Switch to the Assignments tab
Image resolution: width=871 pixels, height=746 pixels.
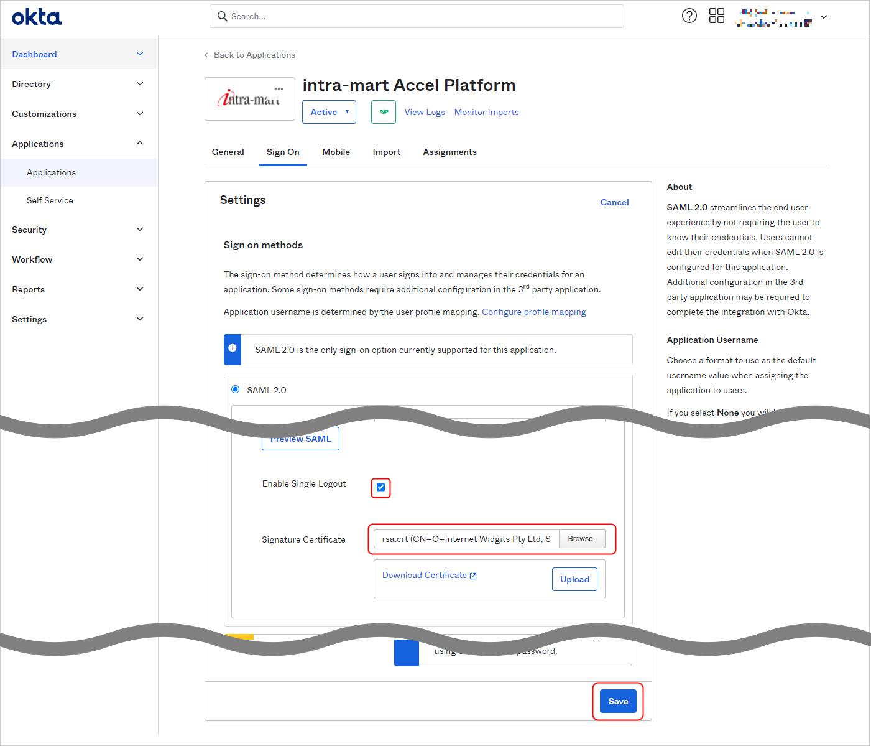(449, 152)
